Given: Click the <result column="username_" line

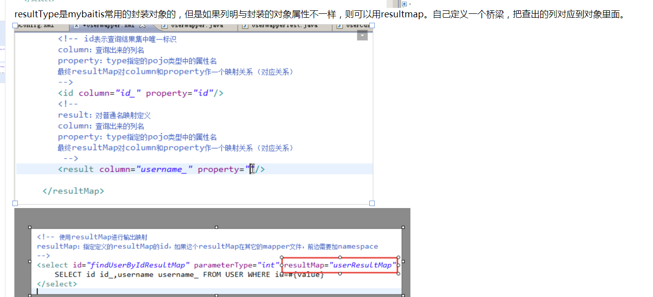Looking at the screenshot, I should pos(161,170).
